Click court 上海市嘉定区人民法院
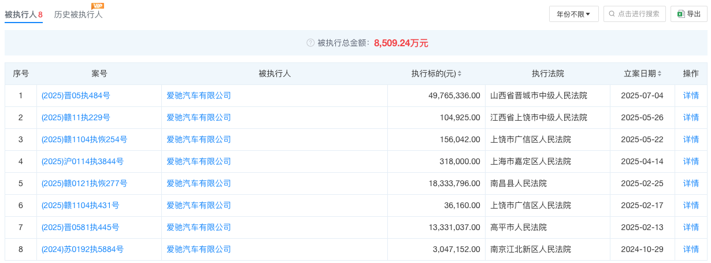The image size is (711, 263). click(x=531, y=161)
